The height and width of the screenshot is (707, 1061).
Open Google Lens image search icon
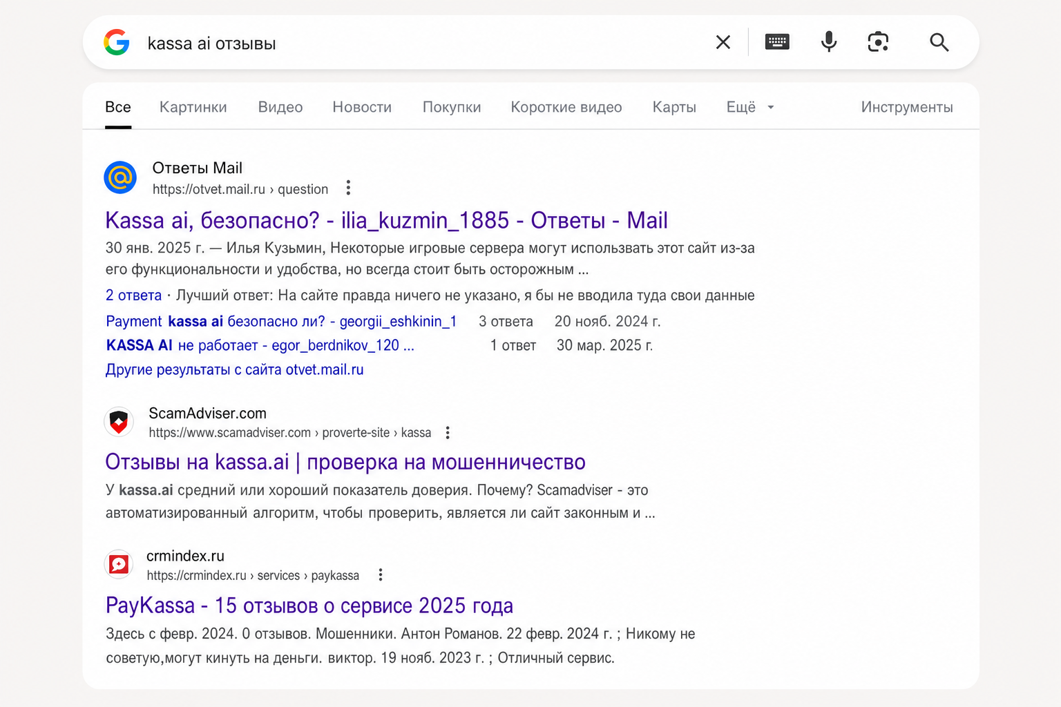878,42
